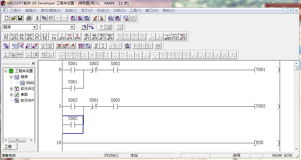Toggle the project data list display button
Image resolution: width=301 pixels, height=160 pixels.
click(91, 27)
